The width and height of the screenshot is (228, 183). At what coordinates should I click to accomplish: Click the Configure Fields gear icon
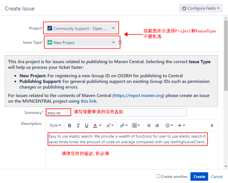point(184,8)
